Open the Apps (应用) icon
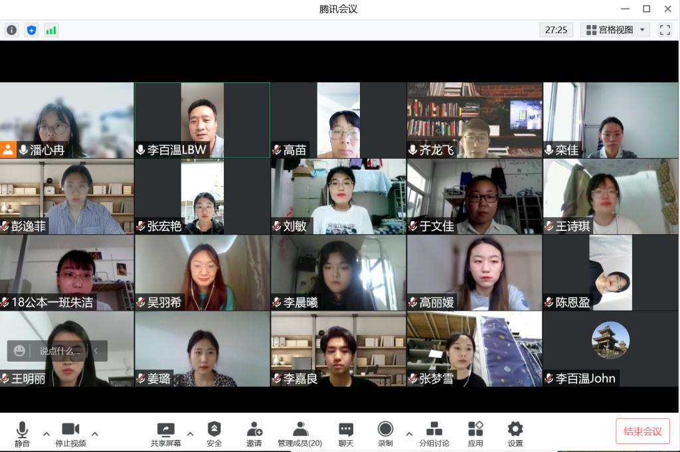The width and height of the screenshot is (680, 452). [x=475, y=433]
